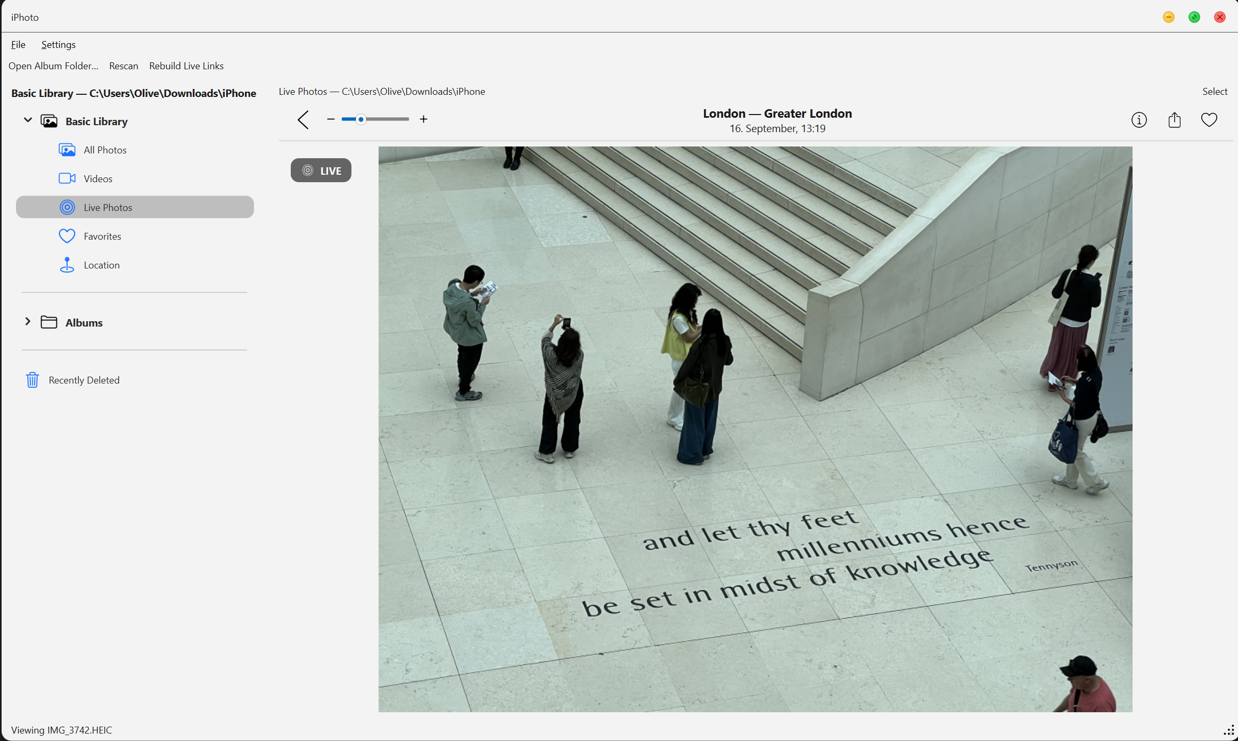Click the Live Photos path breadcrumb text

pos(382,91)
